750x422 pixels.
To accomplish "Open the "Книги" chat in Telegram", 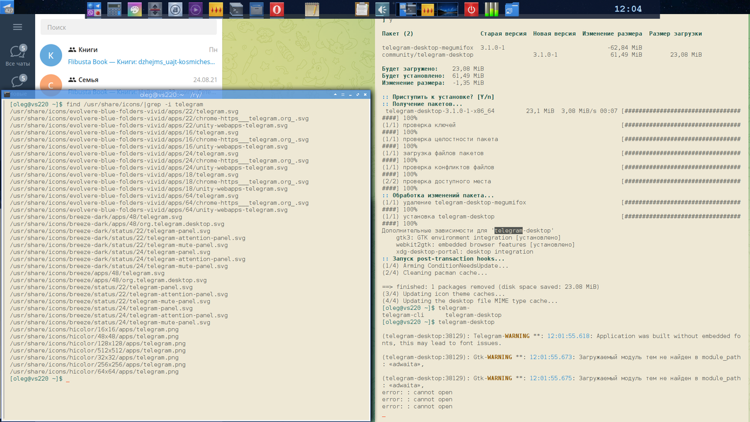I will [128, 55].
